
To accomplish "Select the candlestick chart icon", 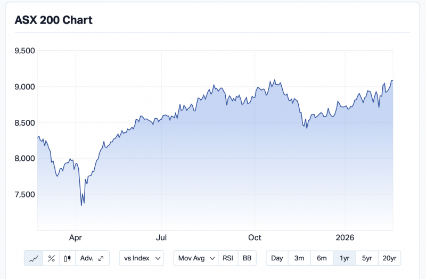I will (x=68, y=258).
